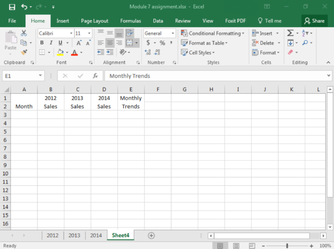
Task: Open the font name Calibri dropdown
Action: [71, 33]
